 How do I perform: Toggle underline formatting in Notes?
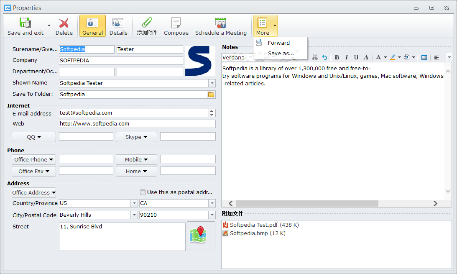coord(356,57)
